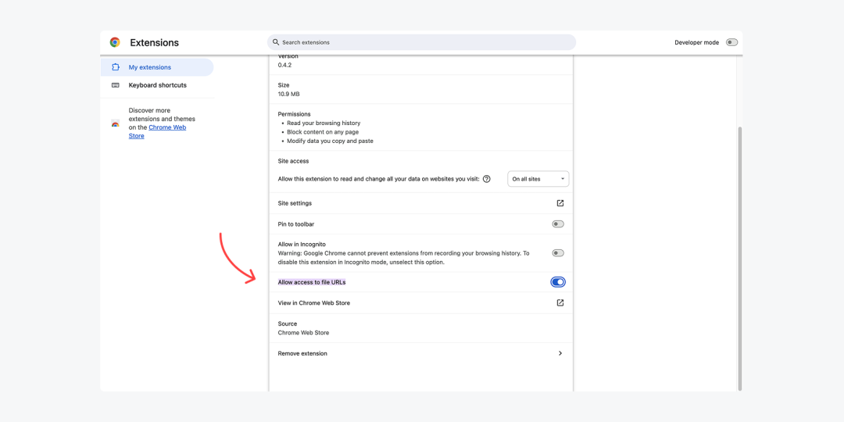Screen dimensions: 844x422
Task: Focus the Search extensions field
Action: click(x=422, y=42)
